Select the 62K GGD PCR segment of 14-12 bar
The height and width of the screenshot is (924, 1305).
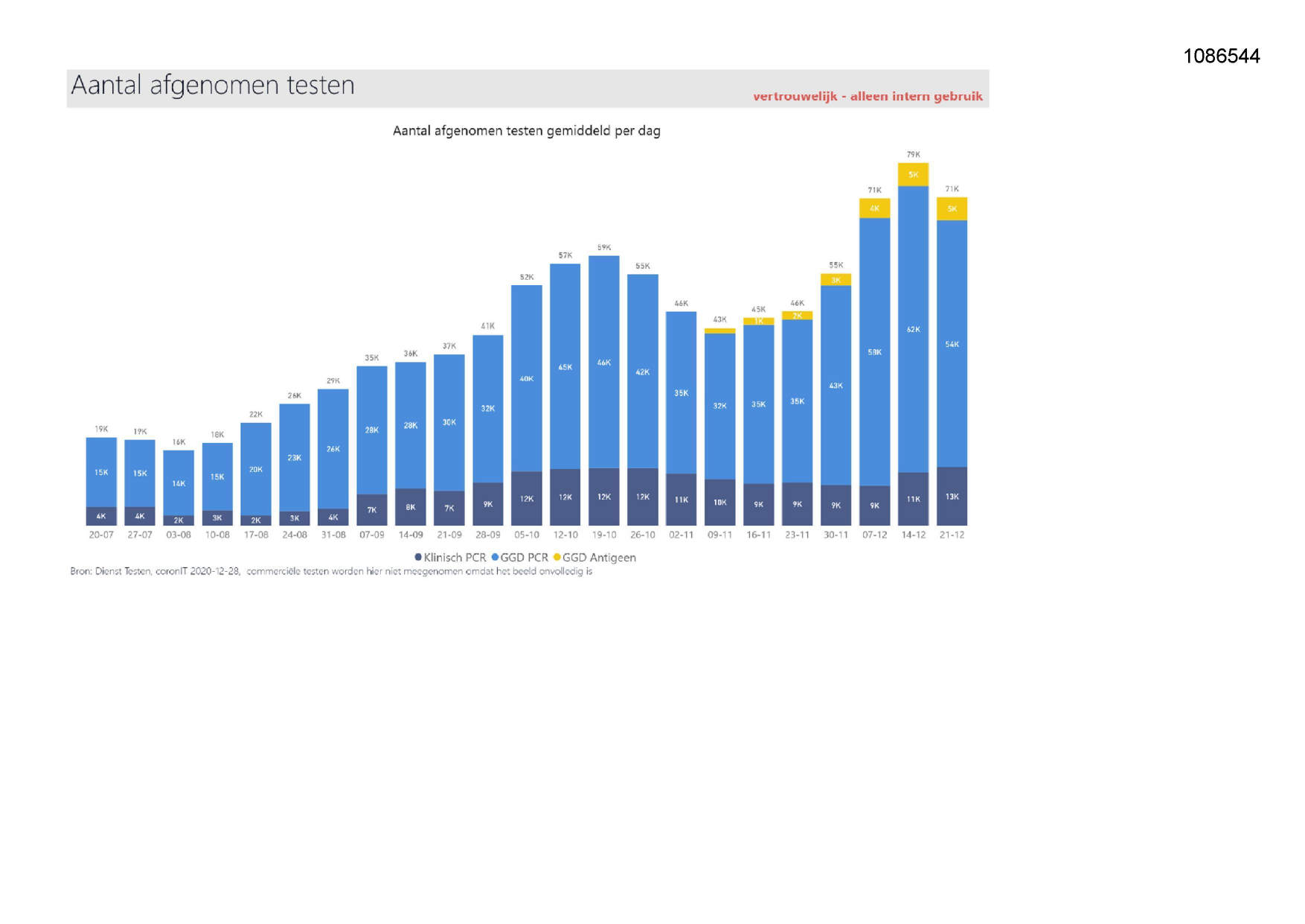point(913,329)
